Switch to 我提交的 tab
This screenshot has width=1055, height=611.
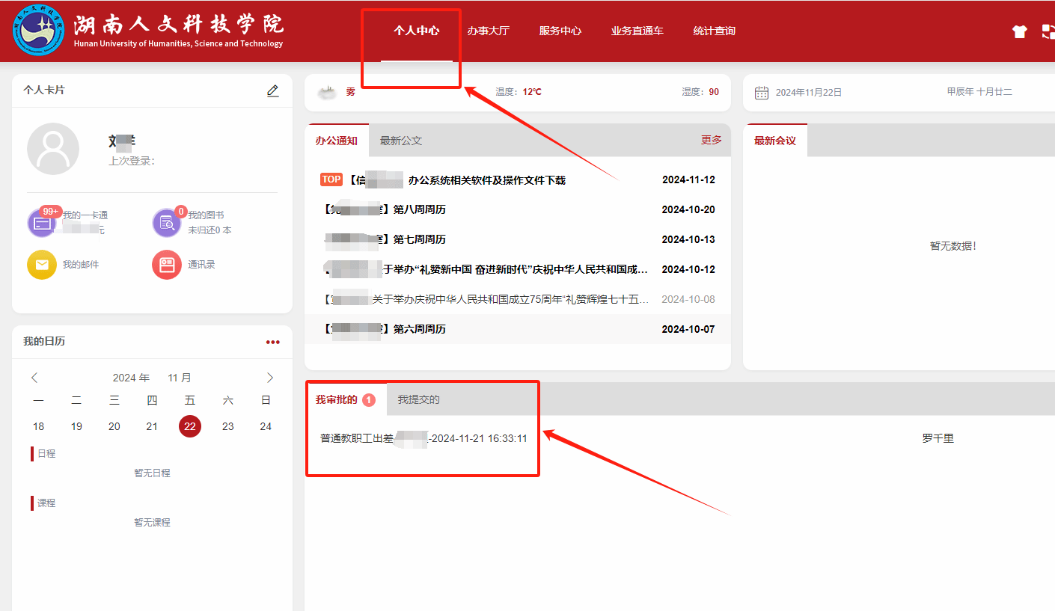coord(418,399)
